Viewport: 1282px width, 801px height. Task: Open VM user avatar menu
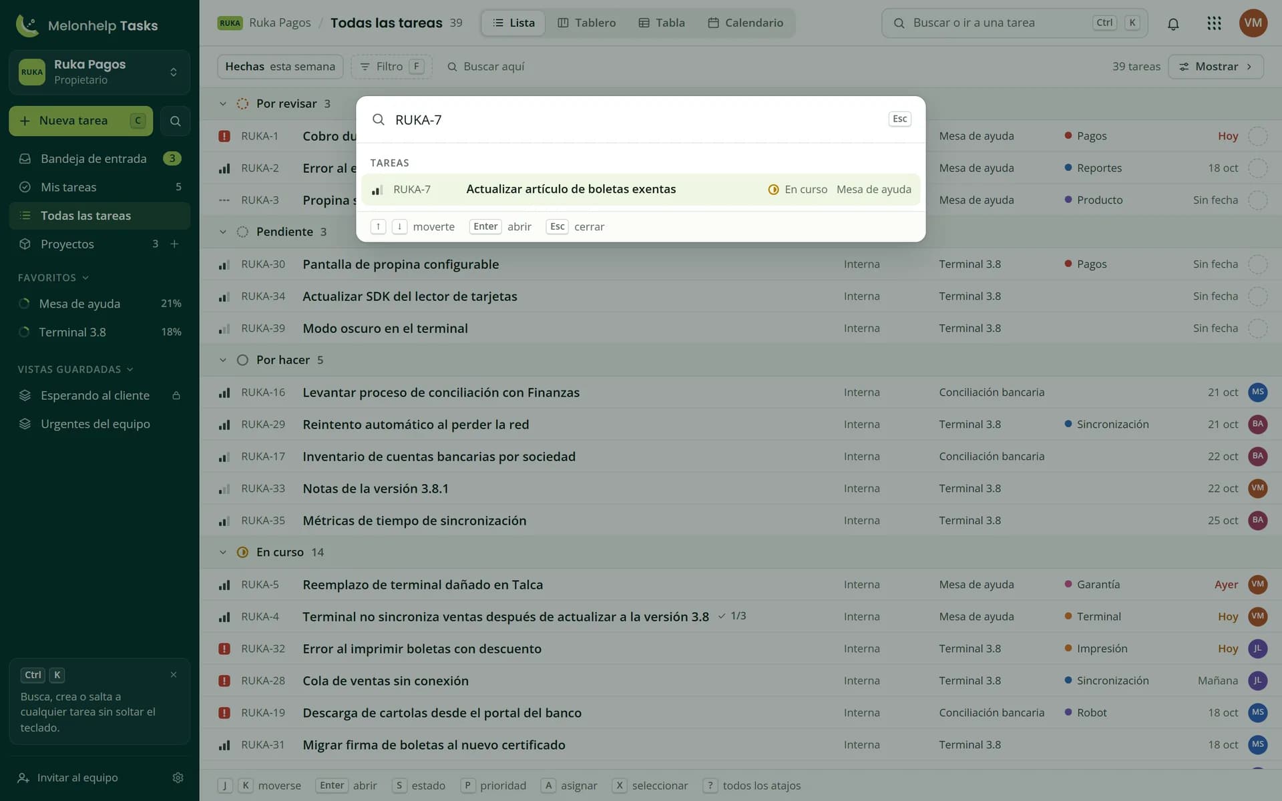pos(1253,23)
